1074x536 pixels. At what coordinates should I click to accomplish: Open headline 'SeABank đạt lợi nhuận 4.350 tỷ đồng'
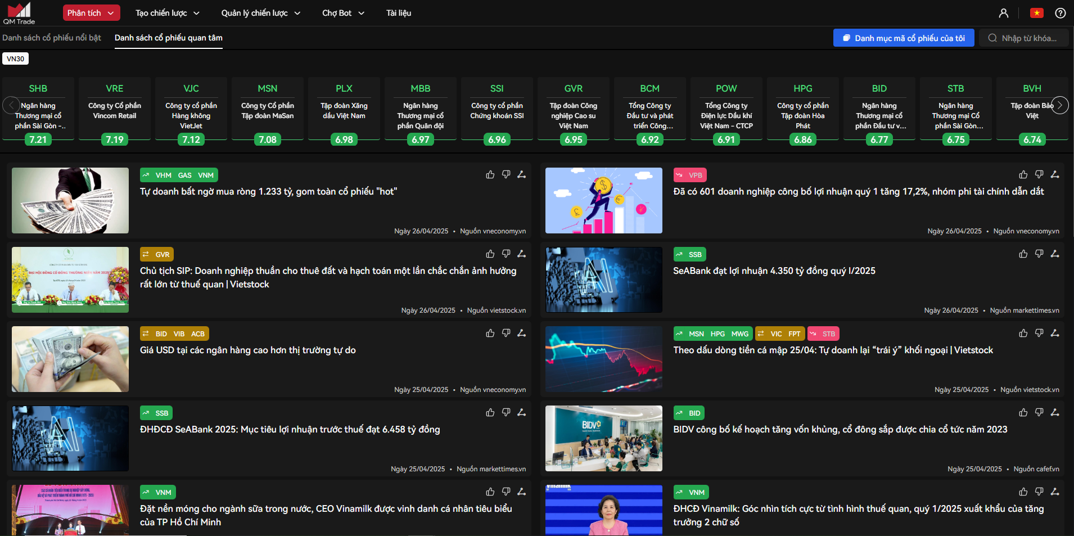(774, 271)
